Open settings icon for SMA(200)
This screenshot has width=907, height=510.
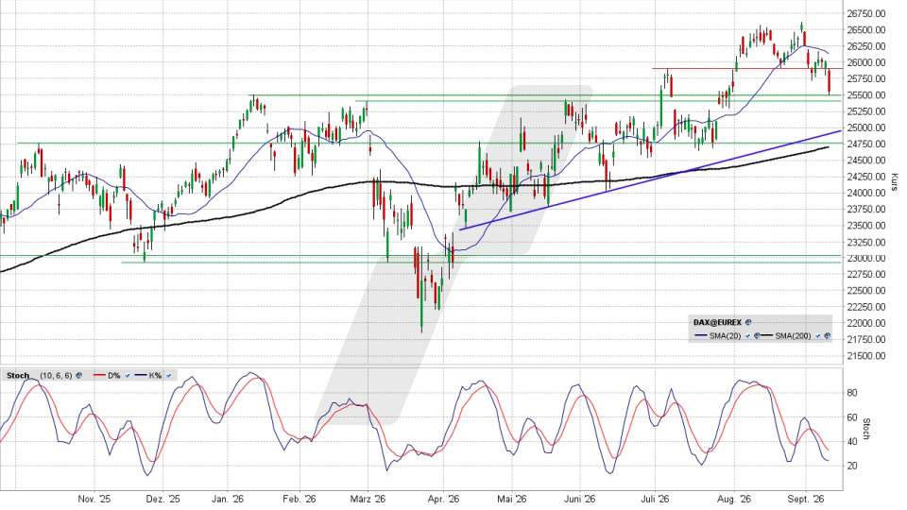pyautogui.click(x=828, y=336)
